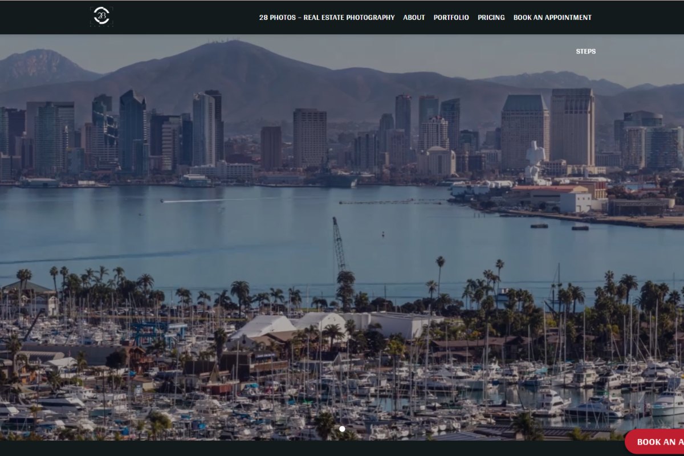Open Book an Appointment in top navigation
The image size is (684, 456).
[552, 18]
